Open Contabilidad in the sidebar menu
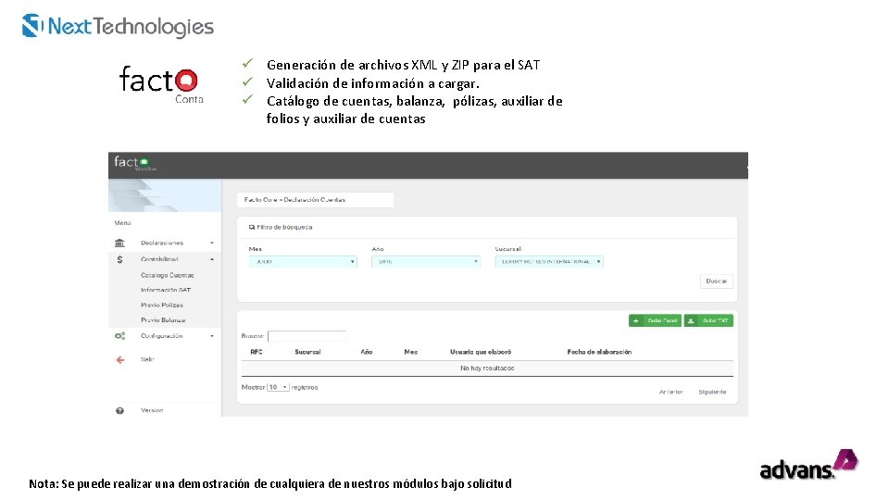The width and height of the screenshot is (889, 500). pyautogui.click(x=159, y=259)
